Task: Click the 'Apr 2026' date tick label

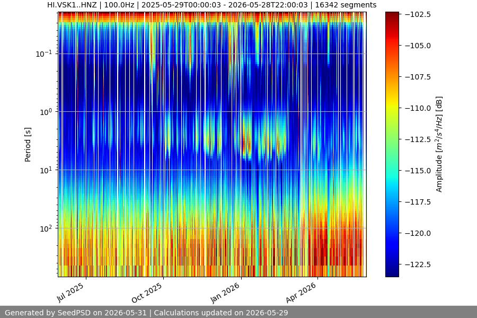Action: coord(301,293)
